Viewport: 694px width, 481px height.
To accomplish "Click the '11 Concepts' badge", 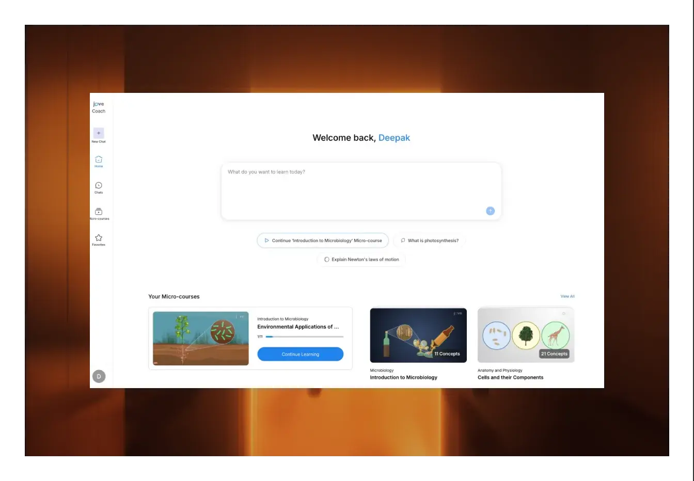I will (447, 354).
